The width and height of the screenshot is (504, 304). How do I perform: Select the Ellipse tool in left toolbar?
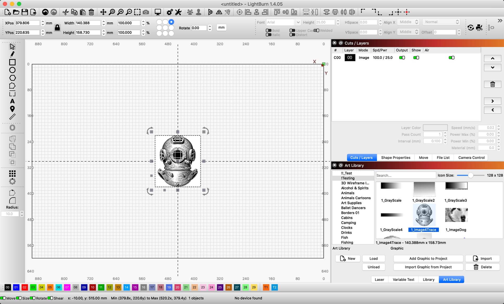point(12,70)
